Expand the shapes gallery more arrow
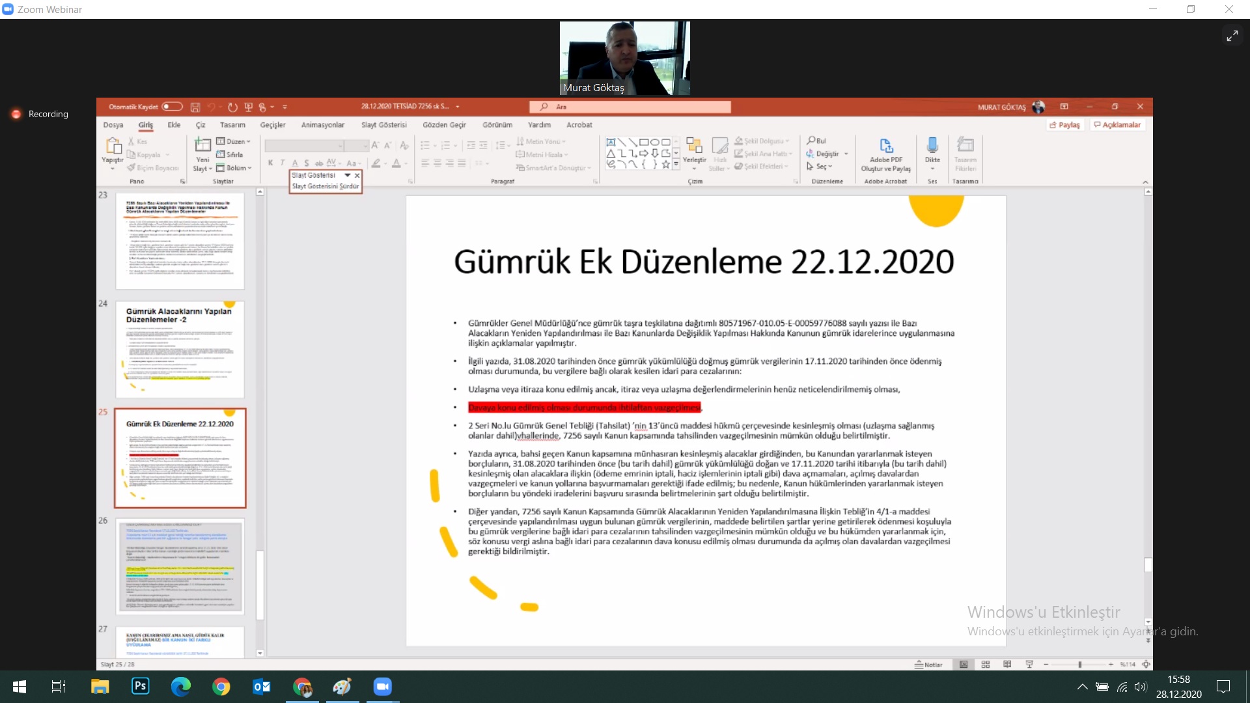The height and width of the screenshot is (703, 1250). click(x=676, y=165)
